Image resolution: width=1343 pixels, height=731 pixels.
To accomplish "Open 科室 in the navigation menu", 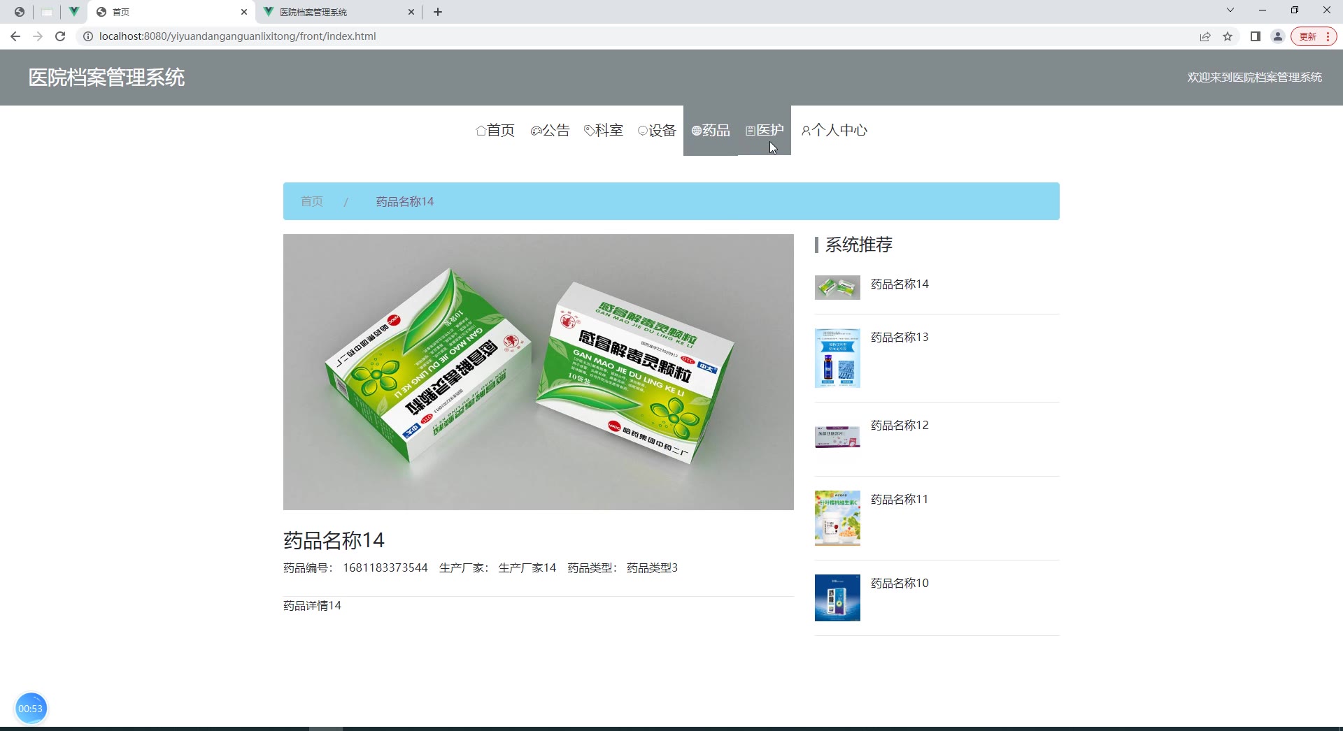I will click(x=604, y=130).
